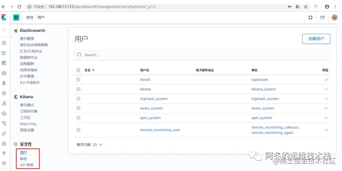Click the recently viewed clock icon

point(4,30)
